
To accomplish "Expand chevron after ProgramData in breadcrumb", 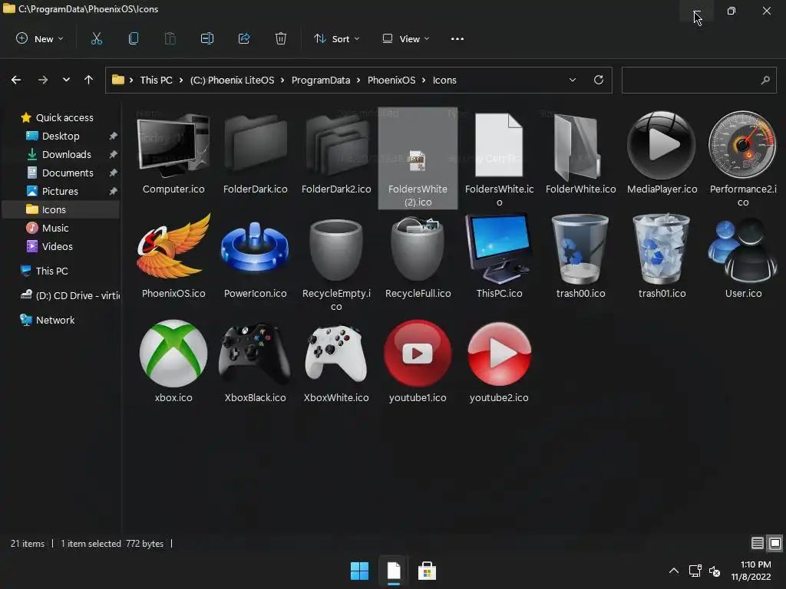I will [x=359, y=80].
